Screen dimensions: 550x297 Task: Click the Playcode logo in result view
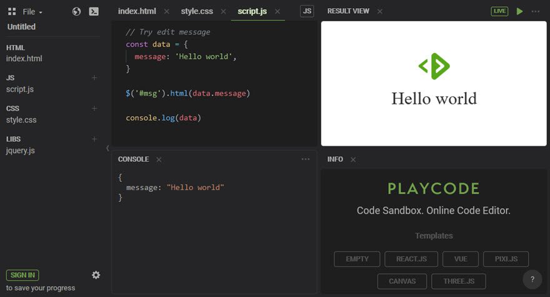[434, 66]
